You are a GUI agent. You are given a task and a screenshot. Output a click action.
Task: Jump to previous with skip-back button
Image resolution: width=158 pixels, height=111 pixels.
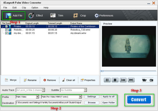pyautogui.click(x=123, y=80)
